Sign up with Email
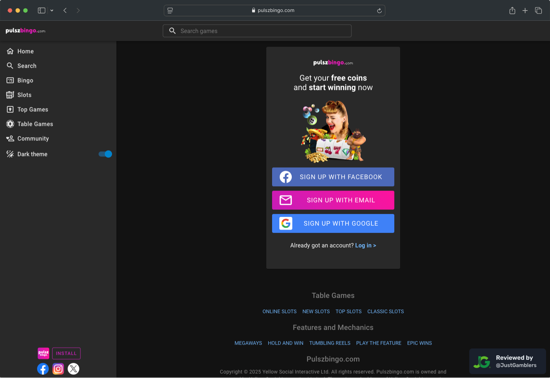 pos(333,200)
